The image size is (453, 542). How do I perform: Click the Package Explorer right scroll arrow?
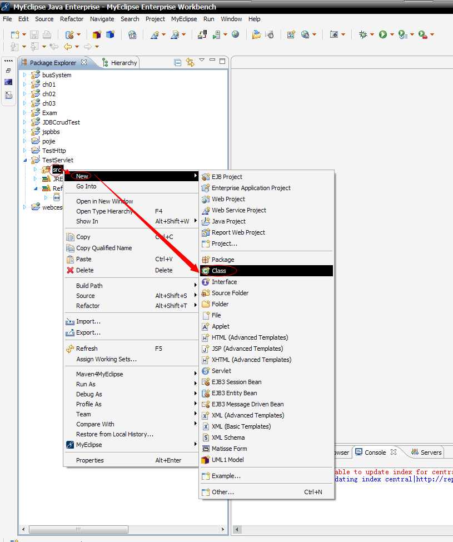click(223, 529)
